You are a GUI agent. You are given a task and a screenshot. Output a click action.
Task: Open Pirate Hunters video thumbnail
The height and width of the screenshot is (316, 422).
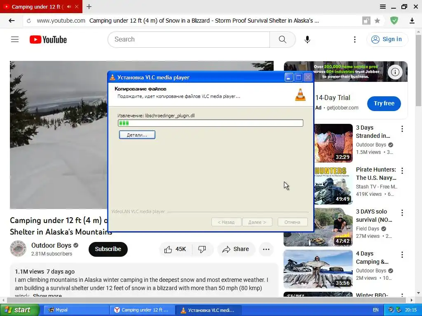[333, 185]
